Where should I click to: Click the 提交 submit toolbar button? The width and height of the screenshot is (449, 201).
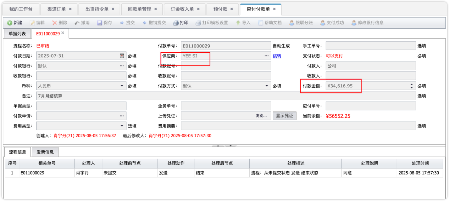[127, 23]
